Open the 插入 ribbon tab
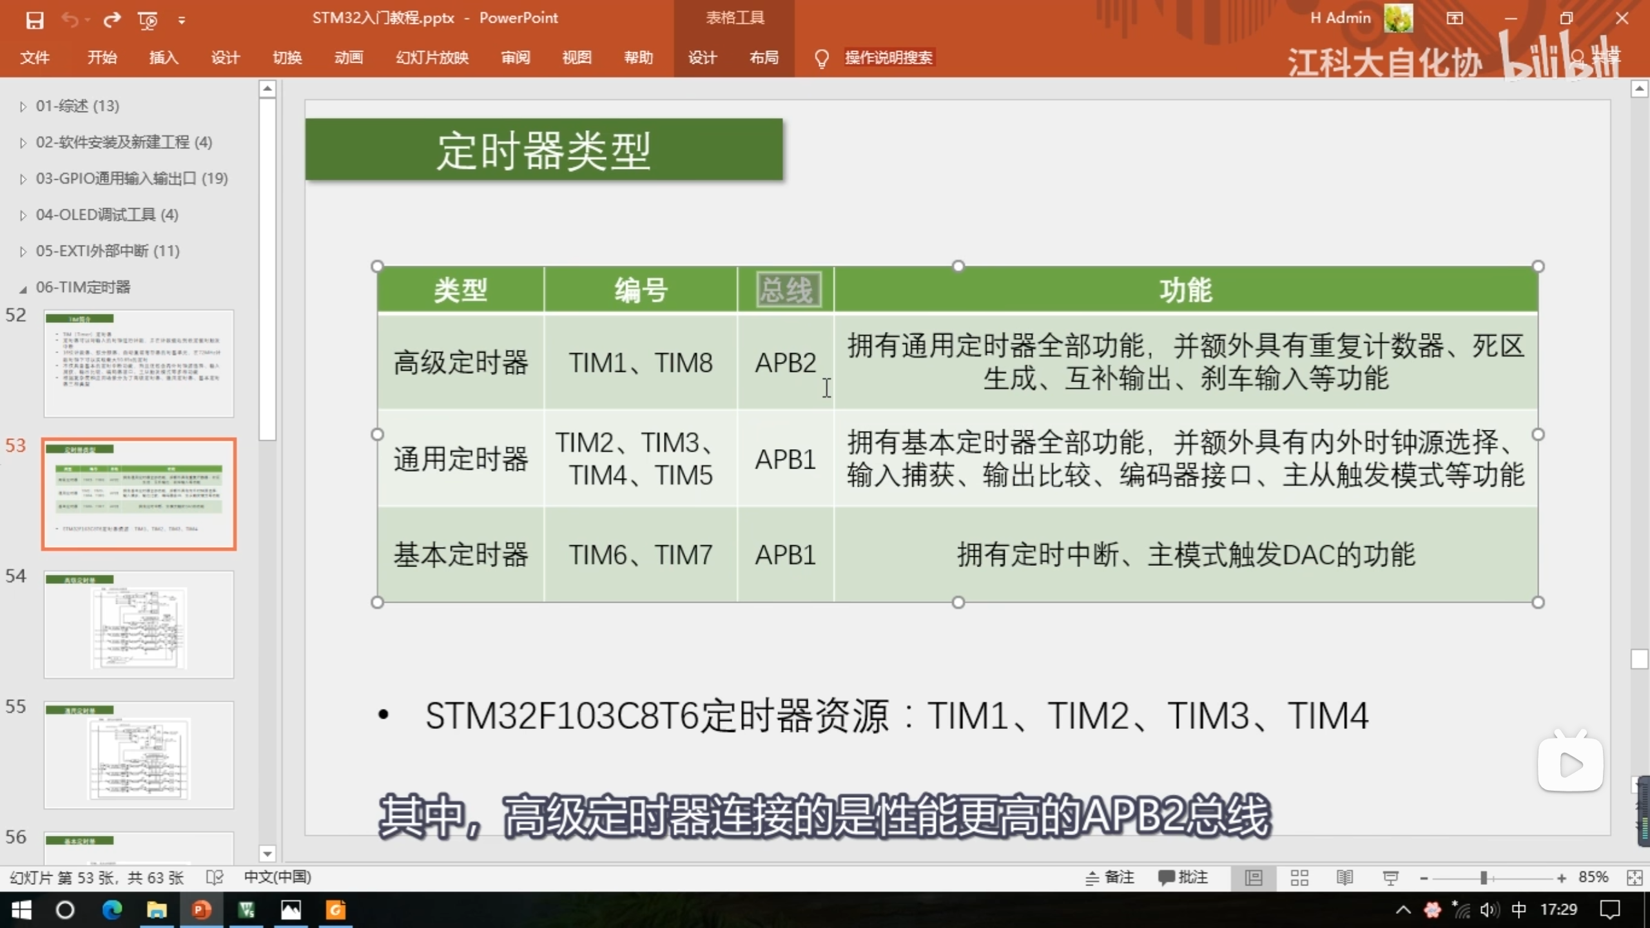The width and height of the screenshot is (1650, 928). 164,58
